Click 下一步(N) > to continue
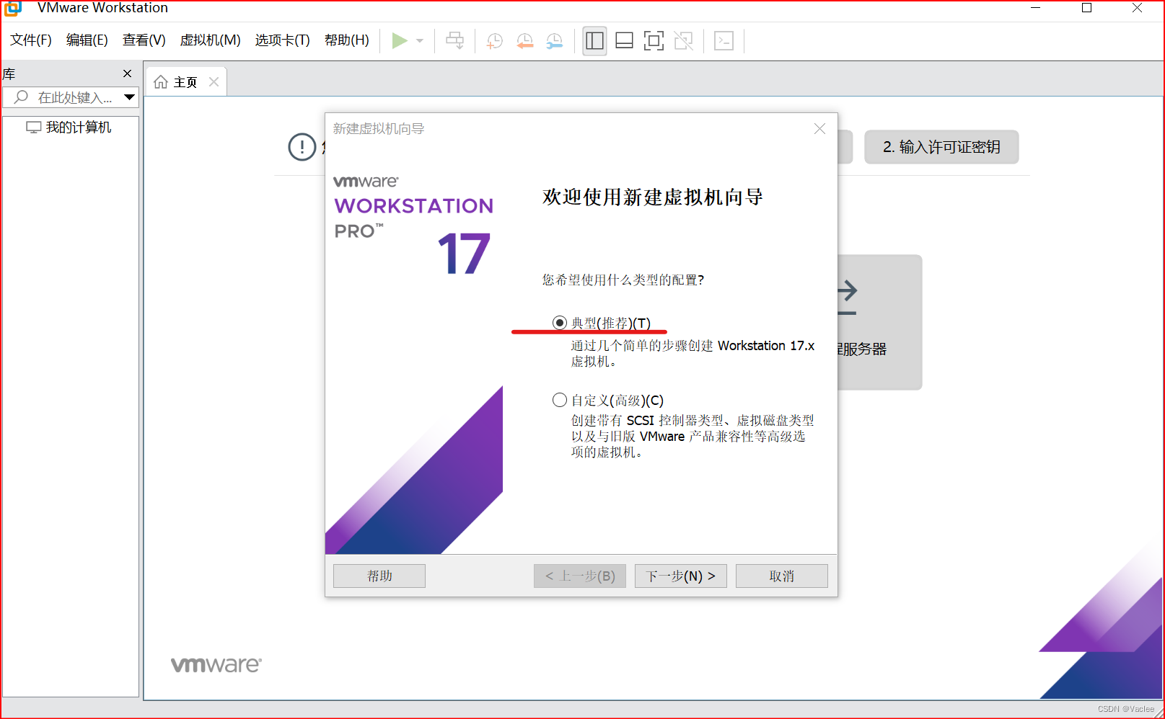1165x719 pixels. click(x=681, y=576)
